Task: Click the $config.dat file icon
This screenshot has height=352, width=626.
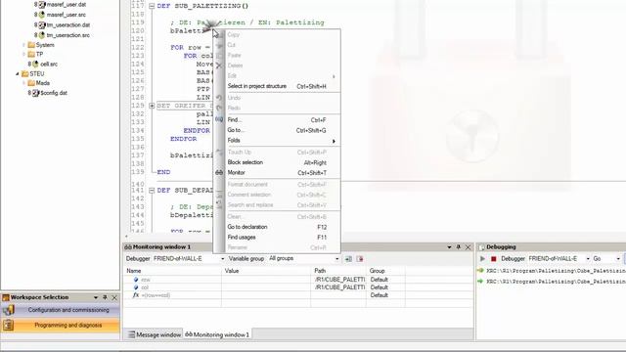Action: coord(35,93)
